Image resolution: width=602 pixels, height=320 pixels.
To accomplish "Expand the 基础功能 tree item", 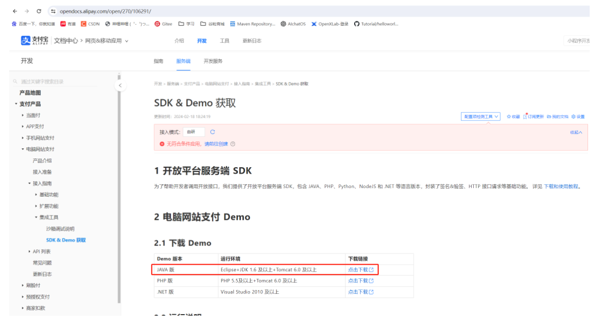I will (36, 195).
